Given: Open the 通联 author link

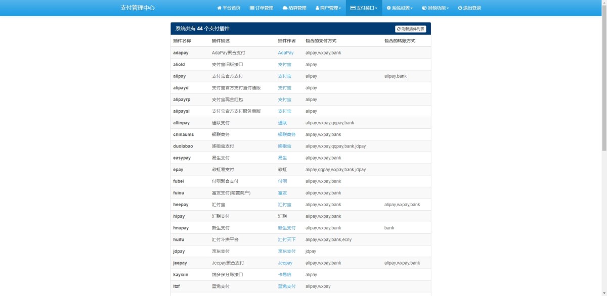Looking at the screenshot, I should coord(282,123).
